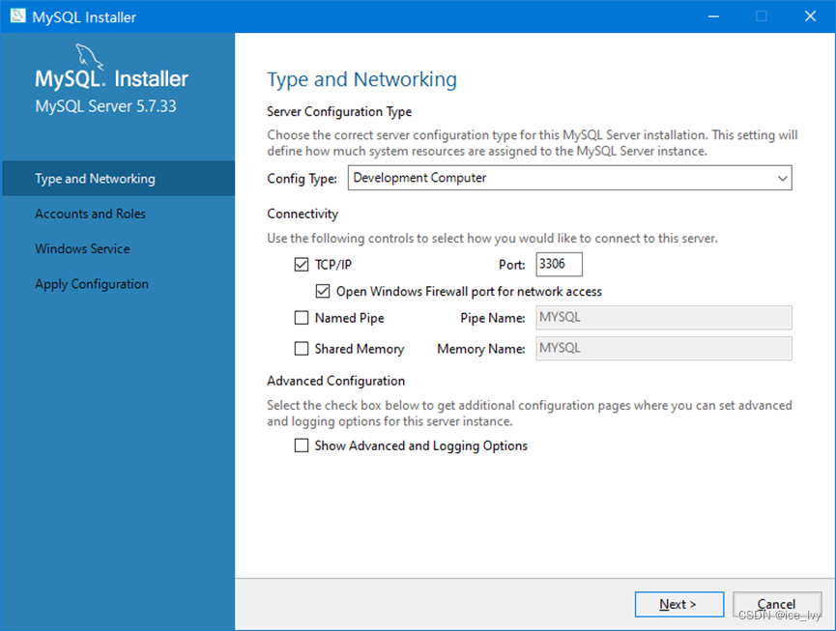Click the Type and Networking heading

pos(362,79)
